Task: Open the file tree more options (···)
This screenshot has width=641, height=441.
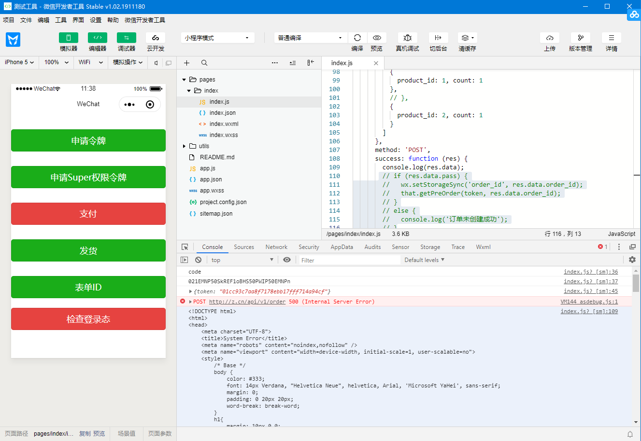Action: tap(275, 63)
